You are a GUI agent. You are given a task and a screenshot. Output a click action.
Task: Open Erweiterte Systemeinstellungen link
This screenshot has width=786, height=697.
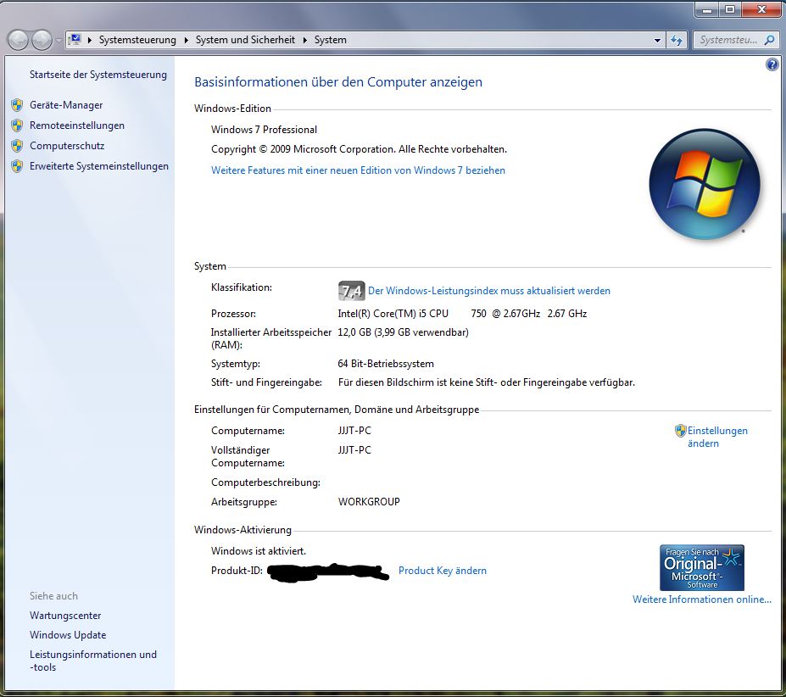pyautogui.click(x=99, y=166)
